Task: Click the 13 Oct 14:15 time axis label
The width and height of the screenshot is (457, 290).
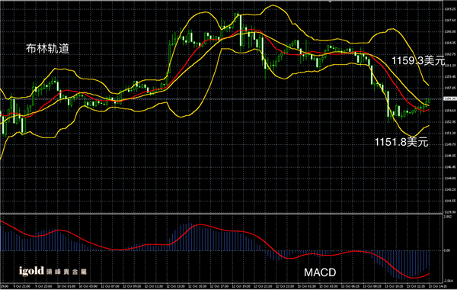Action: coord(437,286)
